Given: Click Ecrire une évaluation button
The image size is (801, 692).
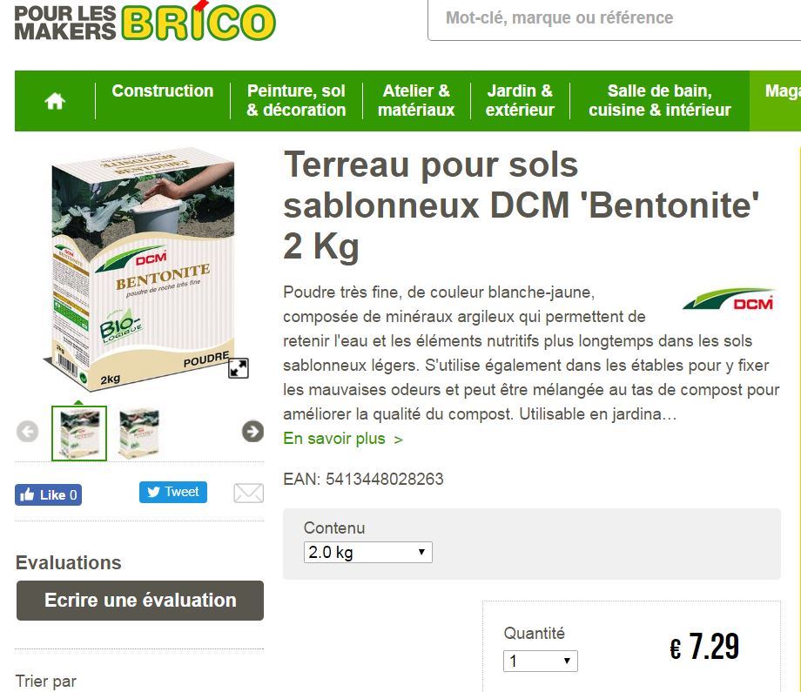Looking at the screenshot, I should coord(140,600).
